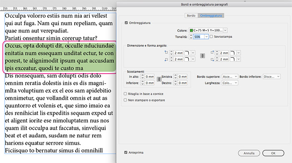Click the bottom-left corner size stepper

171,59
